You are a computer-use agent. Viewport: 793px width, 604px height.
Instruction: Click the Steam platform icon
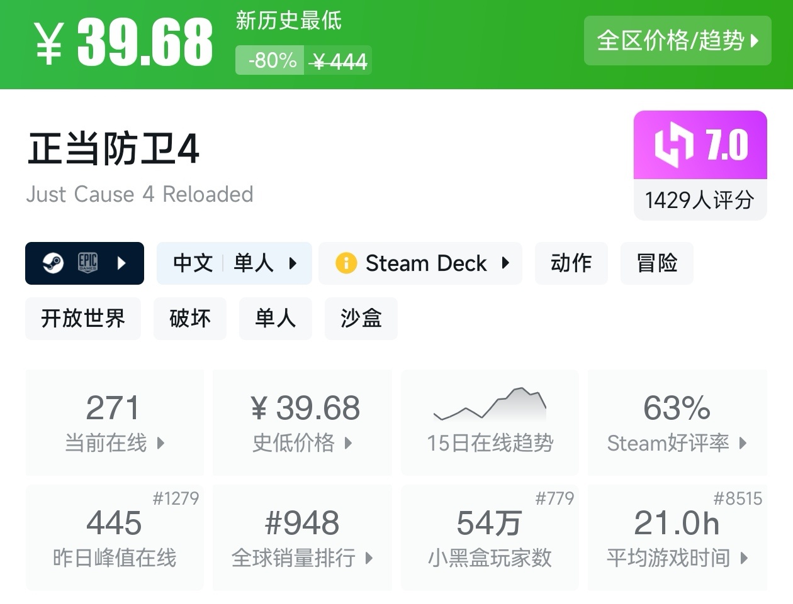pyautogui.click(x=53, y=263)
